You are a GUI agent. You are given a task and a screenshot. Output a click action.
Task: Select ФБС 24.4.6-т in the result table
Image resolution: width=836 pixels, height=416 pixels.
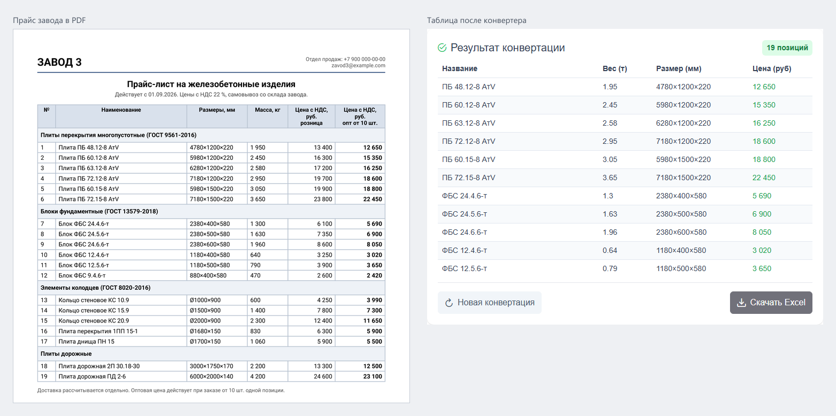point(465,196)
